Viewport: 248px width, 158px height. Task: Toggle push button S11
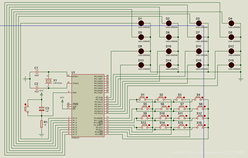182,117
